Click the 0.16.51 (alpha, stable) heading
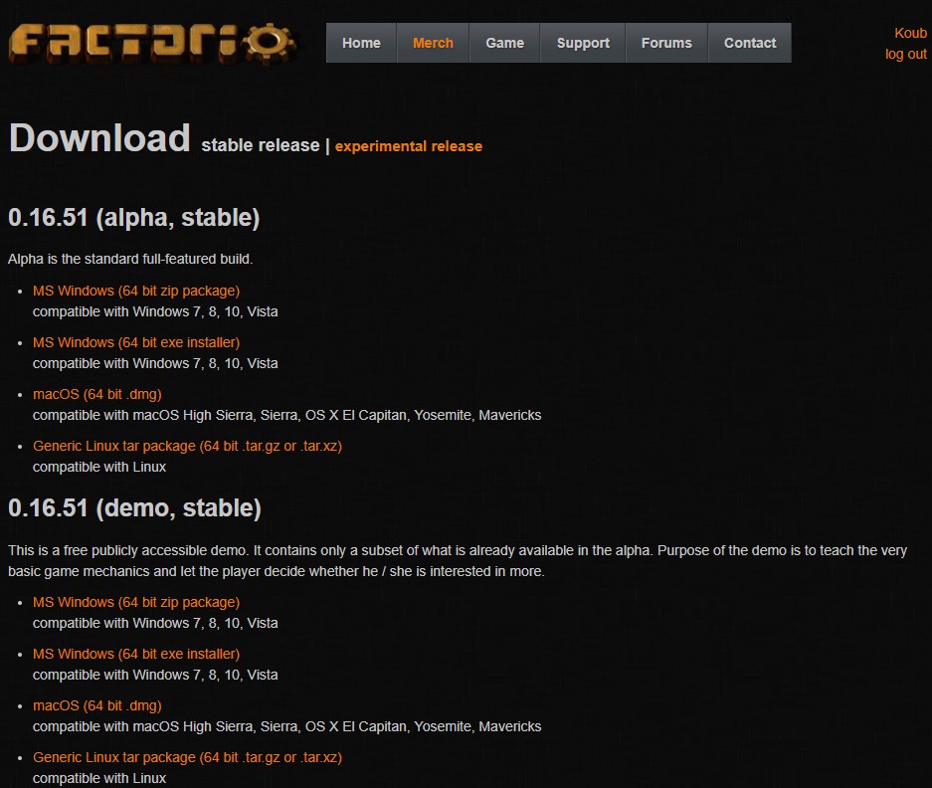The height and width of the screenshot is (788, 932). (x=133, y=218)
